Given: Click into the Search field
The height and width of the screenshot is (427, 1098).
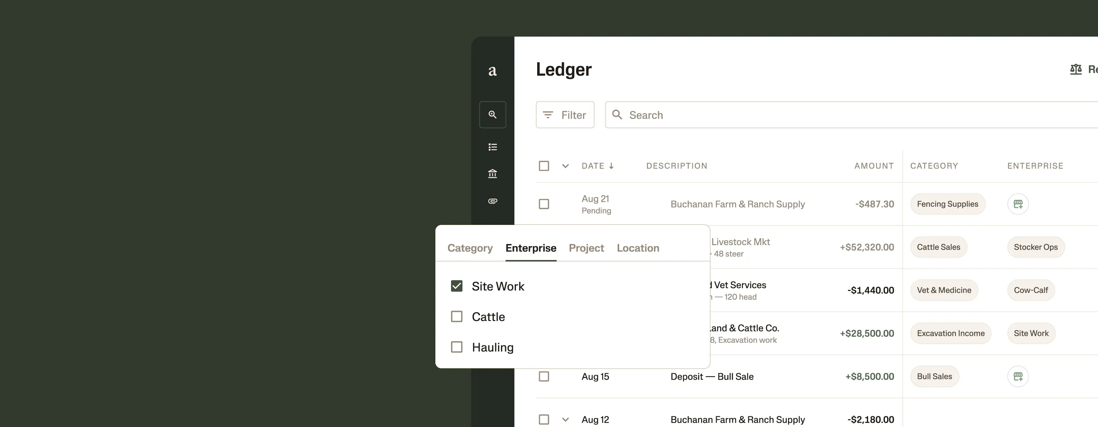Looking at the screenshot, I should point(725,114).
